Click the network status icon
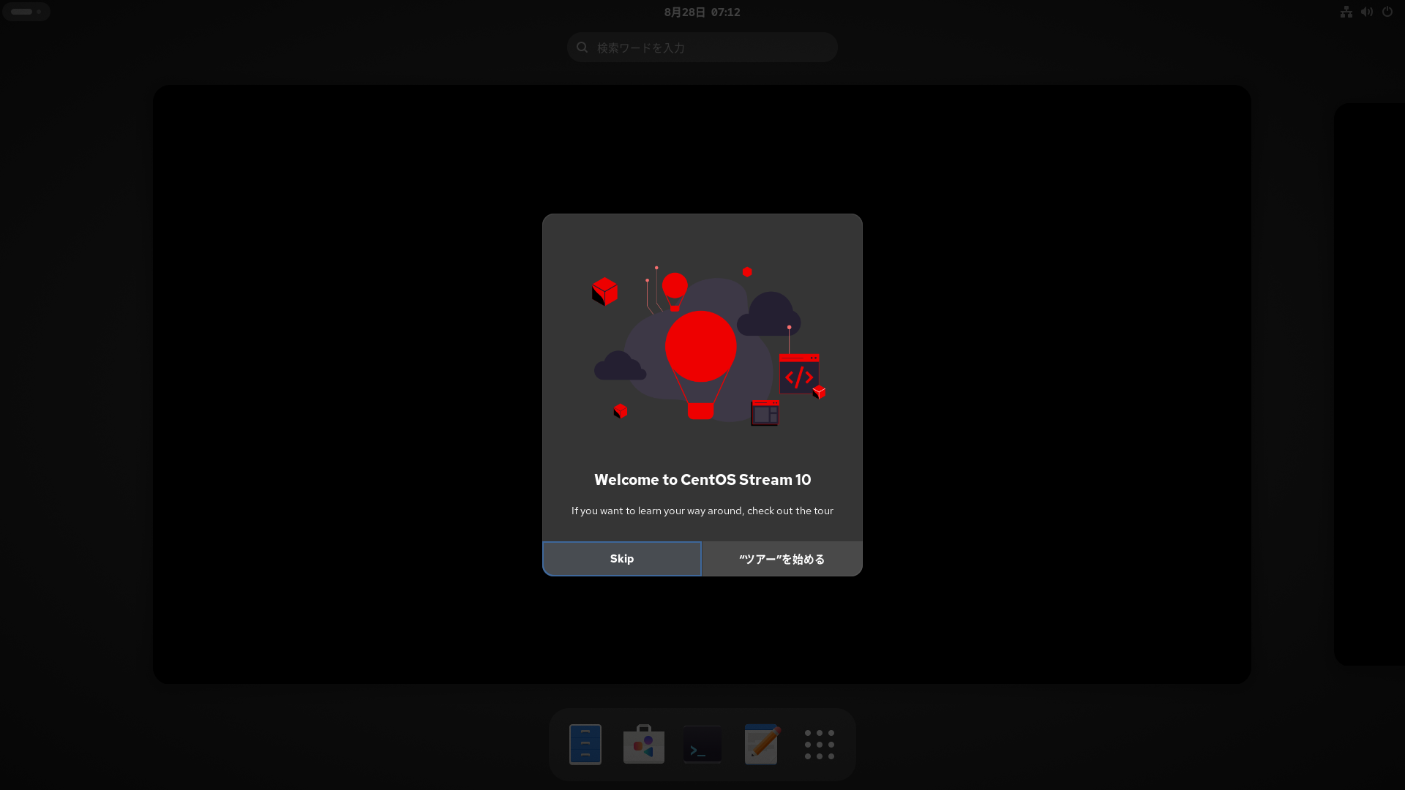Image resolution: width=1405 pixels, height=790 pixels. pyautogui.click(x=1346, y=12)
